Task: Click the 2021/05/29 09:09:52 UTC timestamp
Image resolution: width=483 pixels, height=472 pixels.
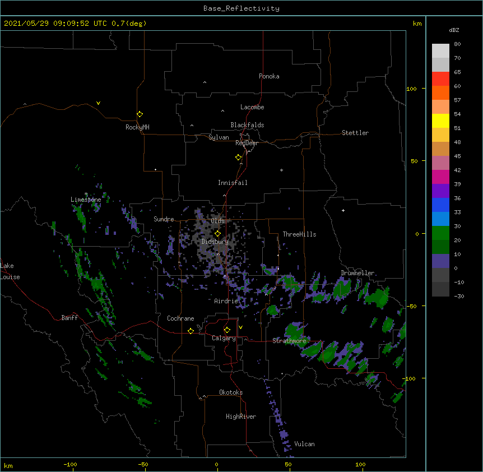Action: tap(55, 24)
